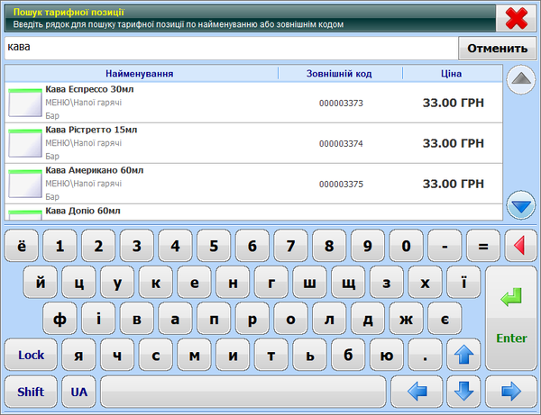Viewport: 541px width, 415px height.
Task: Click the search text field containing кава
Action: pos(230,48)
